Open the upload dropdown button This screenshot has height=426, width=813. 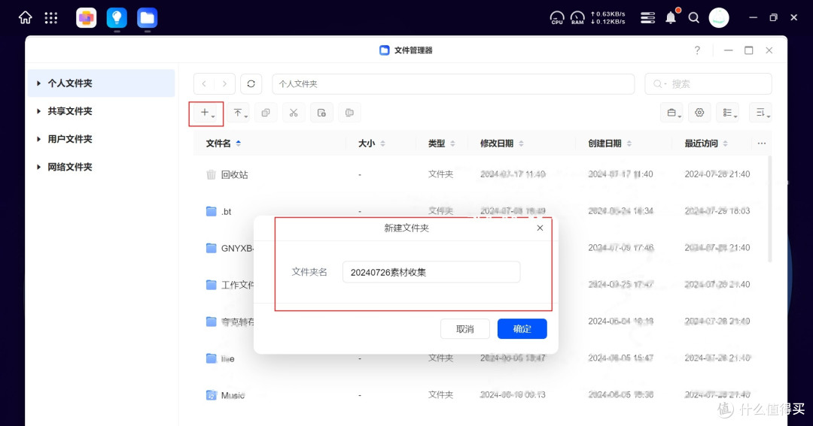pos(238,113)
